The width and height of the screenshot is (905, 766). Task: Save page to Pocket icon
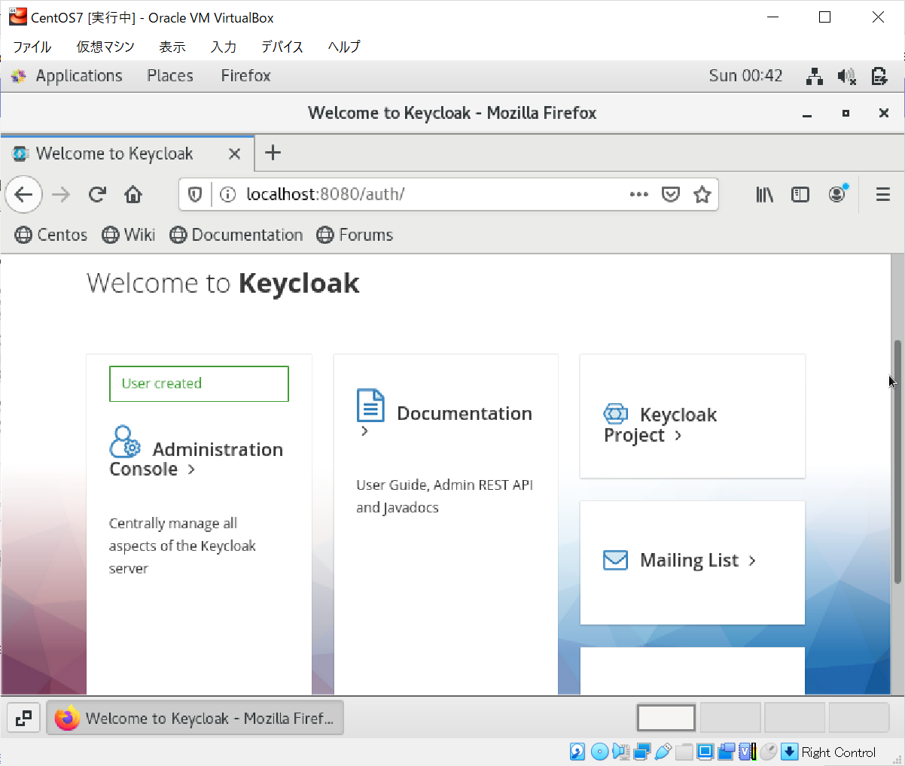coord(670,195)
